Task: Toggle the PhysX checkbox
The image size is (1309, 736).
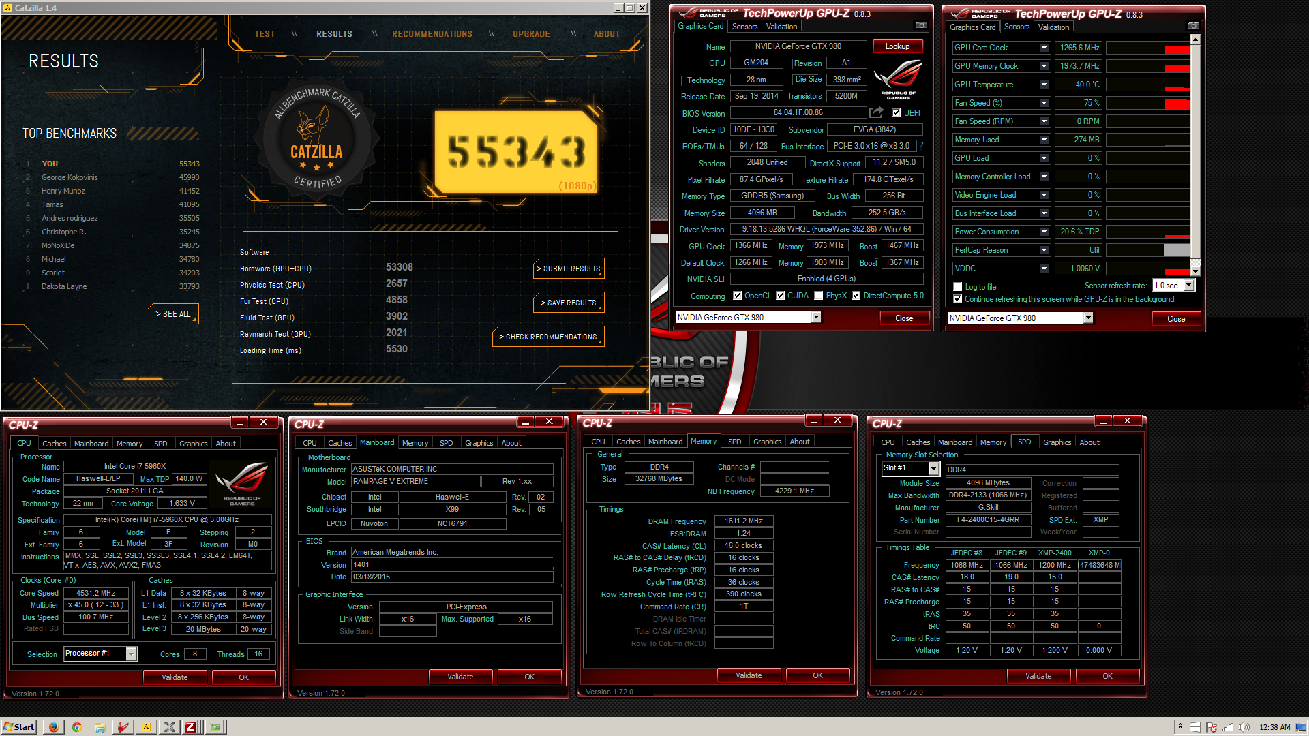Action: 818,296
